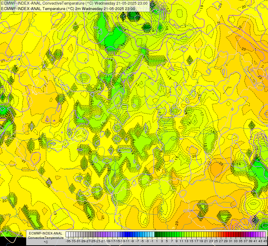The image size is (268, 246).
Task: Pick the pale cyan swatch just before dark green
Action: coord(153,235)
